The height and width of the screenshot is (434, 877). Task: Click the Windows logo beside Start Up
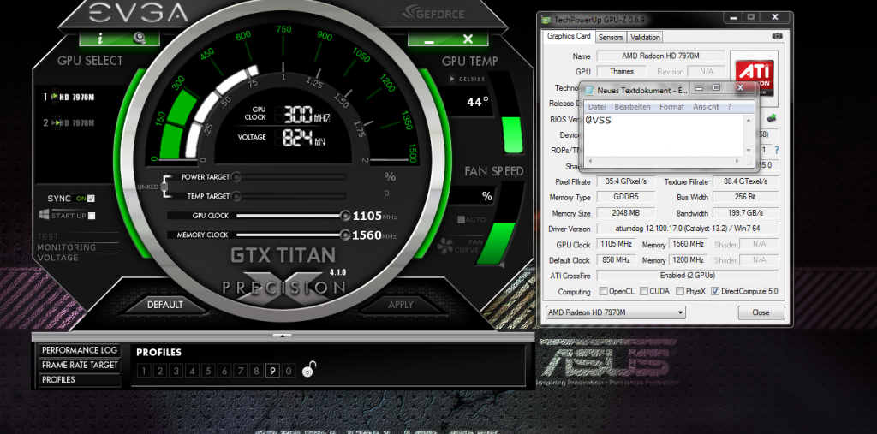[45, 215]
